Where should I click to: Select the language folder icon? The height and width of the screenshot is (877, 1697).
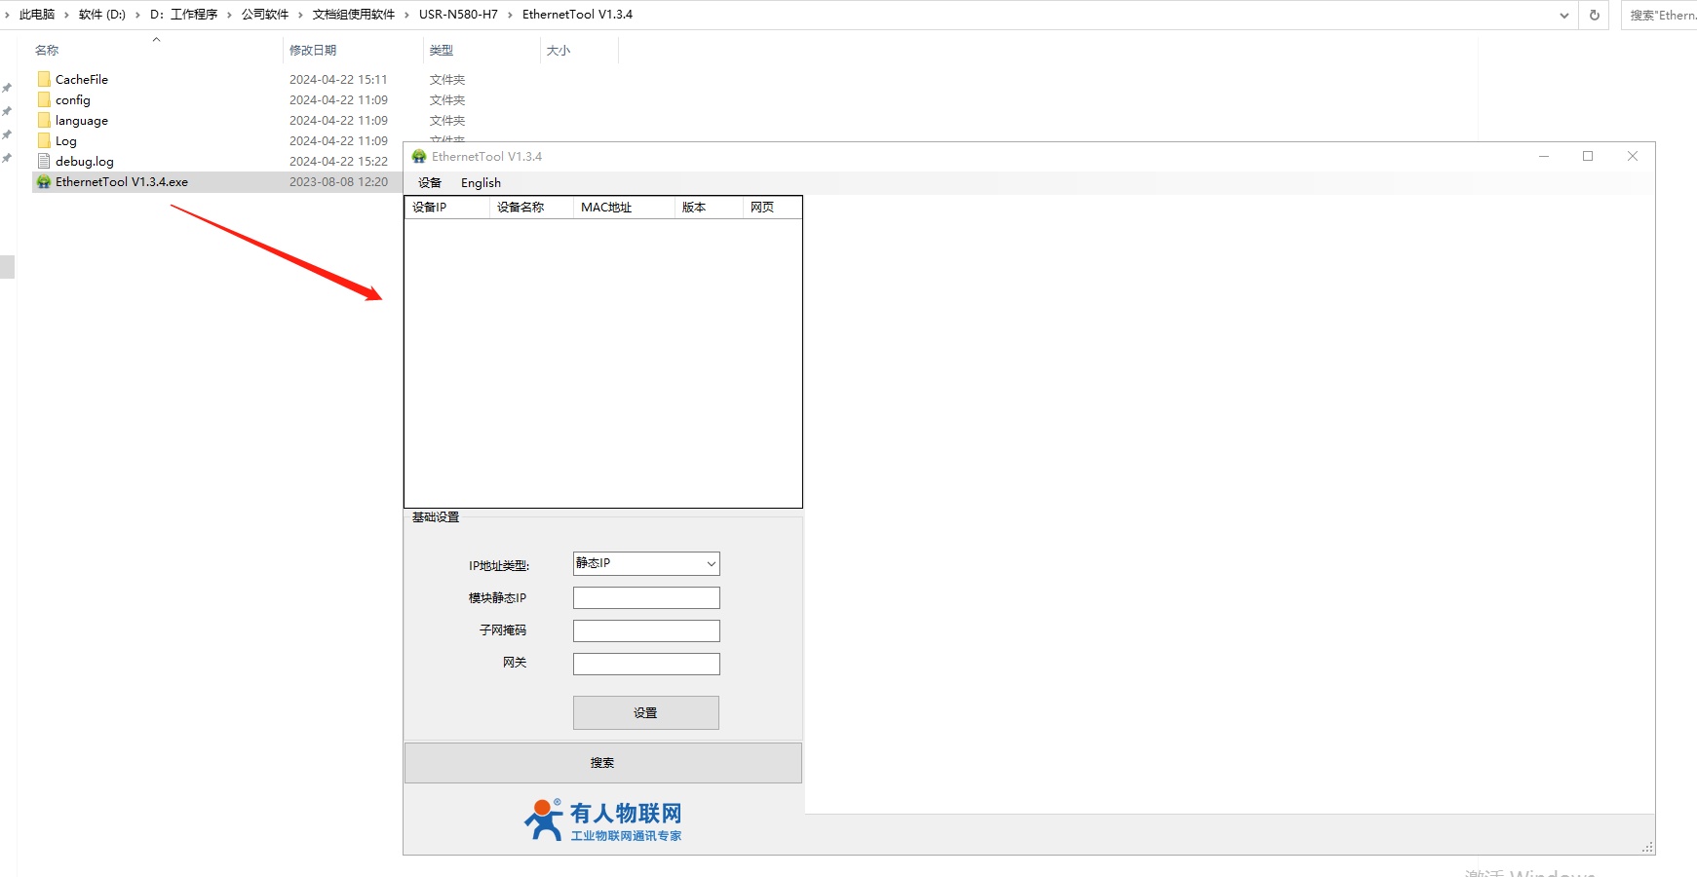pyautogui.click(x=44, y=120)
